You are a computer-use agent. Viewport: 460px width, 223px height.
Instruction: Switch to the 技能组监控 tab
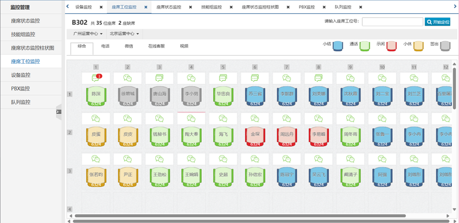click(x=212, y=7)
